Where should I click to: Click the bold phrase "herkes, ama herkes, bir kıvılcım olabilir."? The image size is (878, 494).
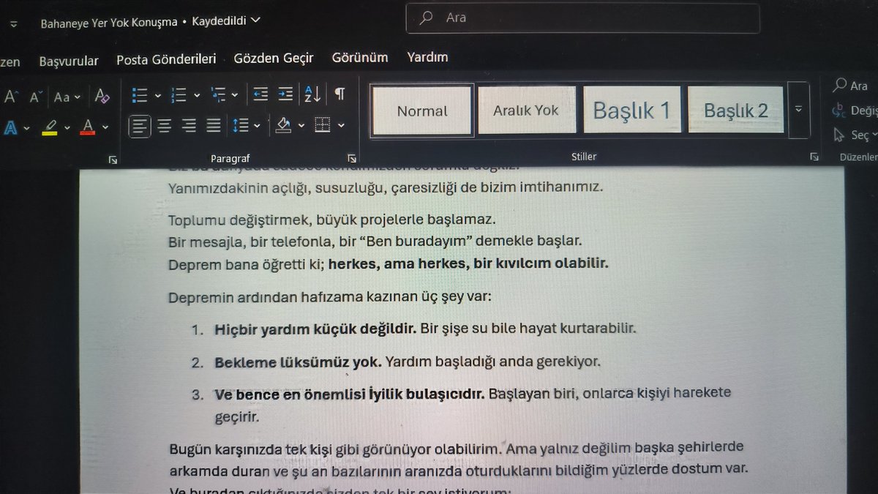(468, 263)
